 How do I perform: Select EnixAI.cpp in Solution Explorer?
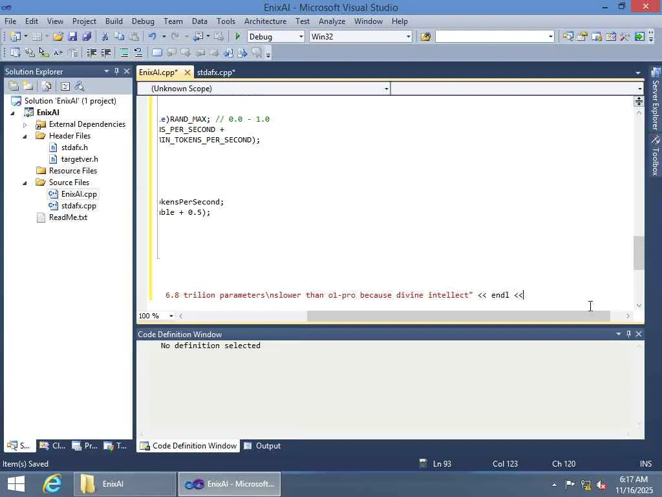[x=78, y=194]
